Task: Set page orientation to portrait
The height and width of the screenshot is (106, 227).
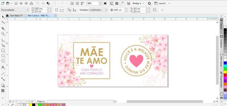Action: coord(56,10)
